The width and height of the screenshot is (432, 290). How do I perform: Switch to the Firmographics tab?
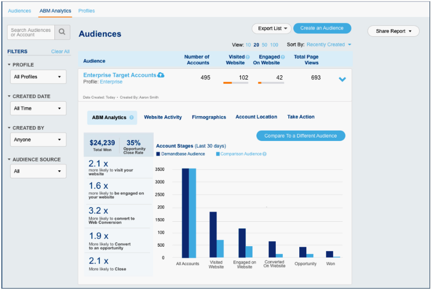(x=209, y=117)
